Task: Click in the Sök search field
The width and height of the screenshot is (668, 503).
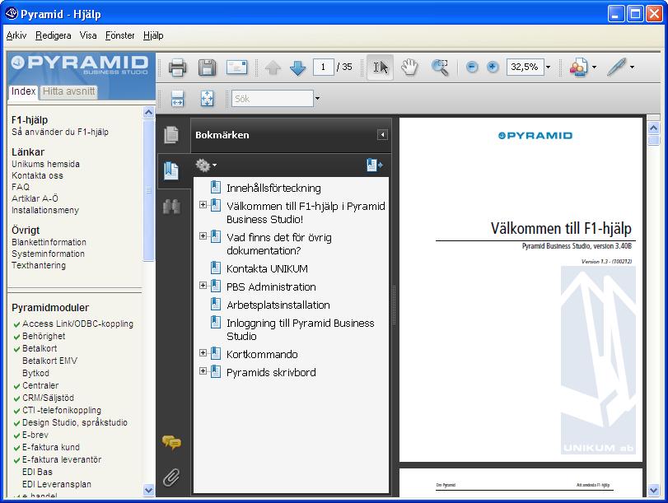Action: pos(273,99)
